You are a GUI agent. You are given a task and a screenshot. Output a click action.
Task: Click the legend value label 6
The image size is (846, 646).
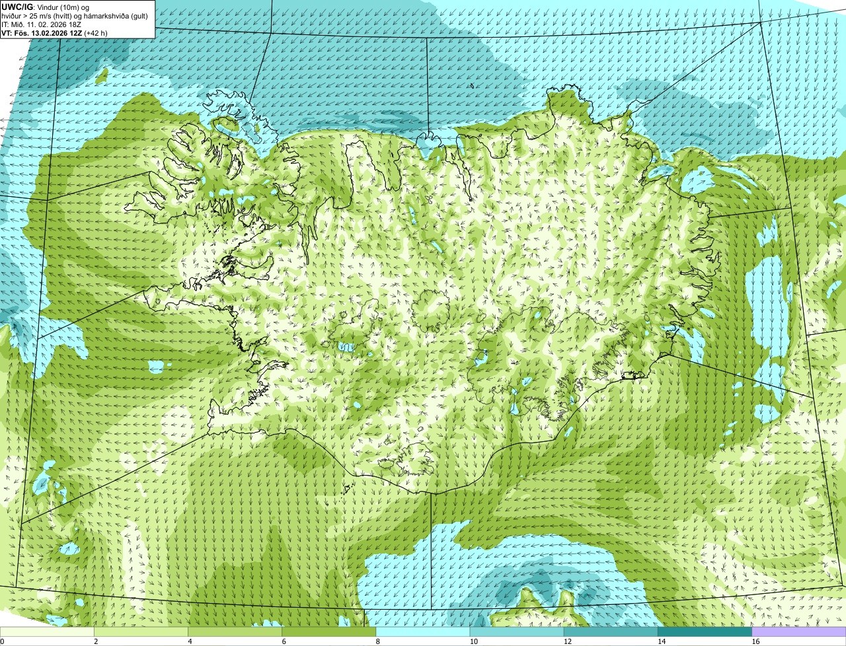(284, 641)
